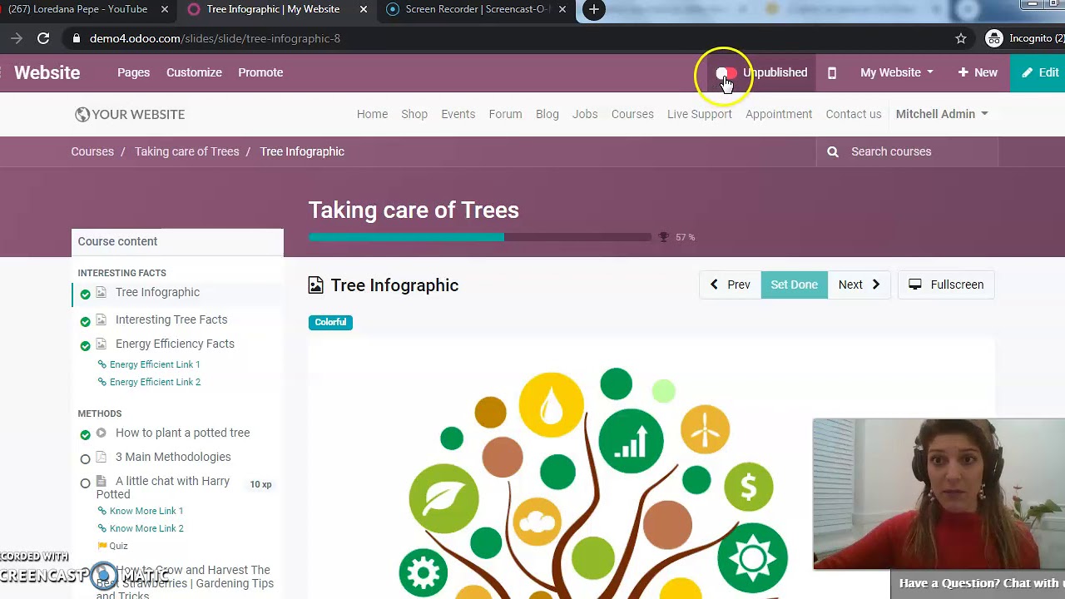Open the Contact us page
This screenshot has height=599, width=1065.
click(854, 114)
